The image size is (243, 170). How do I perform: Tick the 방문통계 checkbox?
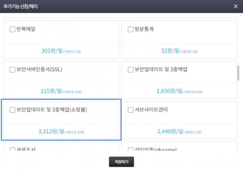[x=130, y=29]
